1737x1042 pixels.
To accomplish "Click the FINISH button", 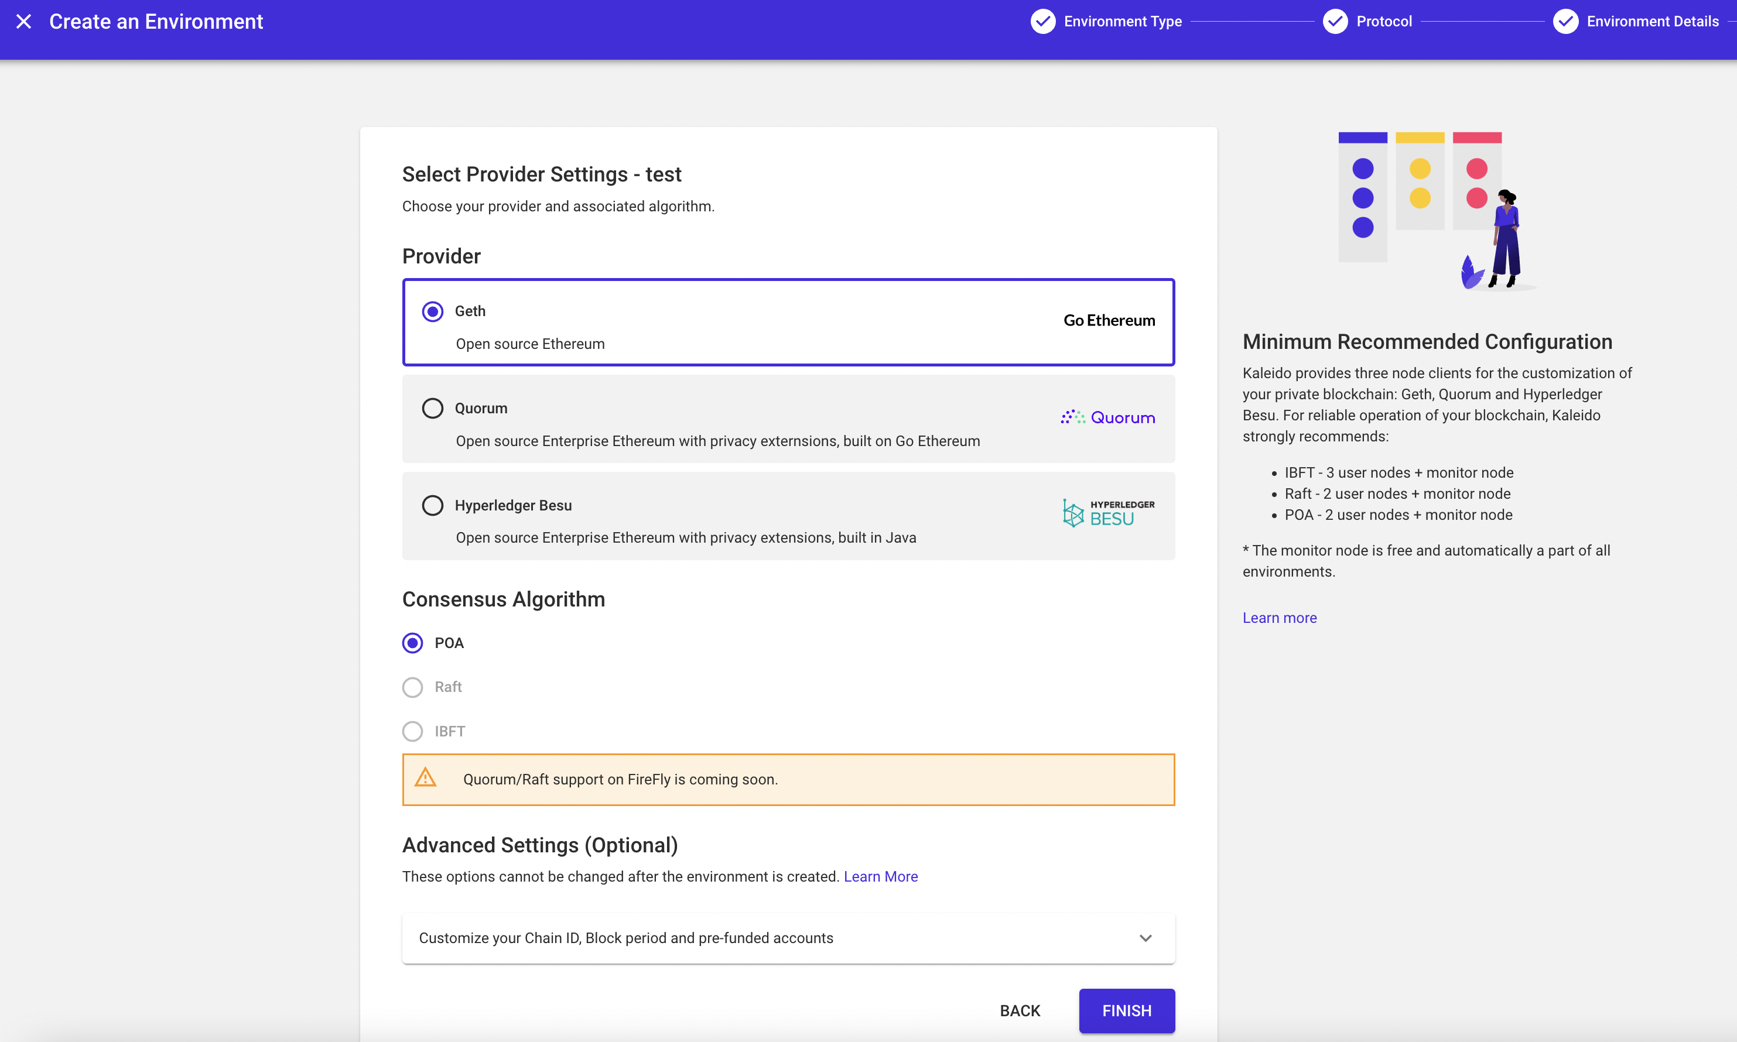I will tap(1127, 1011).
